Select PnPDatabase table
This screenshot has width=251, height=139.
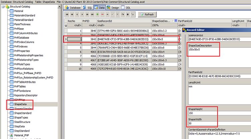22,38
